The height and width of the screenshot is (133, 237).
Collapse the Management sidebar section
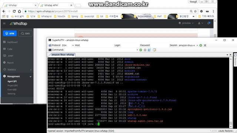17,76
